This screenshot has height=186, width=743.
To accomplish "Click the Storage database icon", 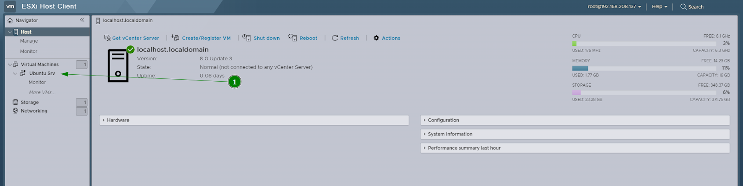I will click(x=15, y=102).
